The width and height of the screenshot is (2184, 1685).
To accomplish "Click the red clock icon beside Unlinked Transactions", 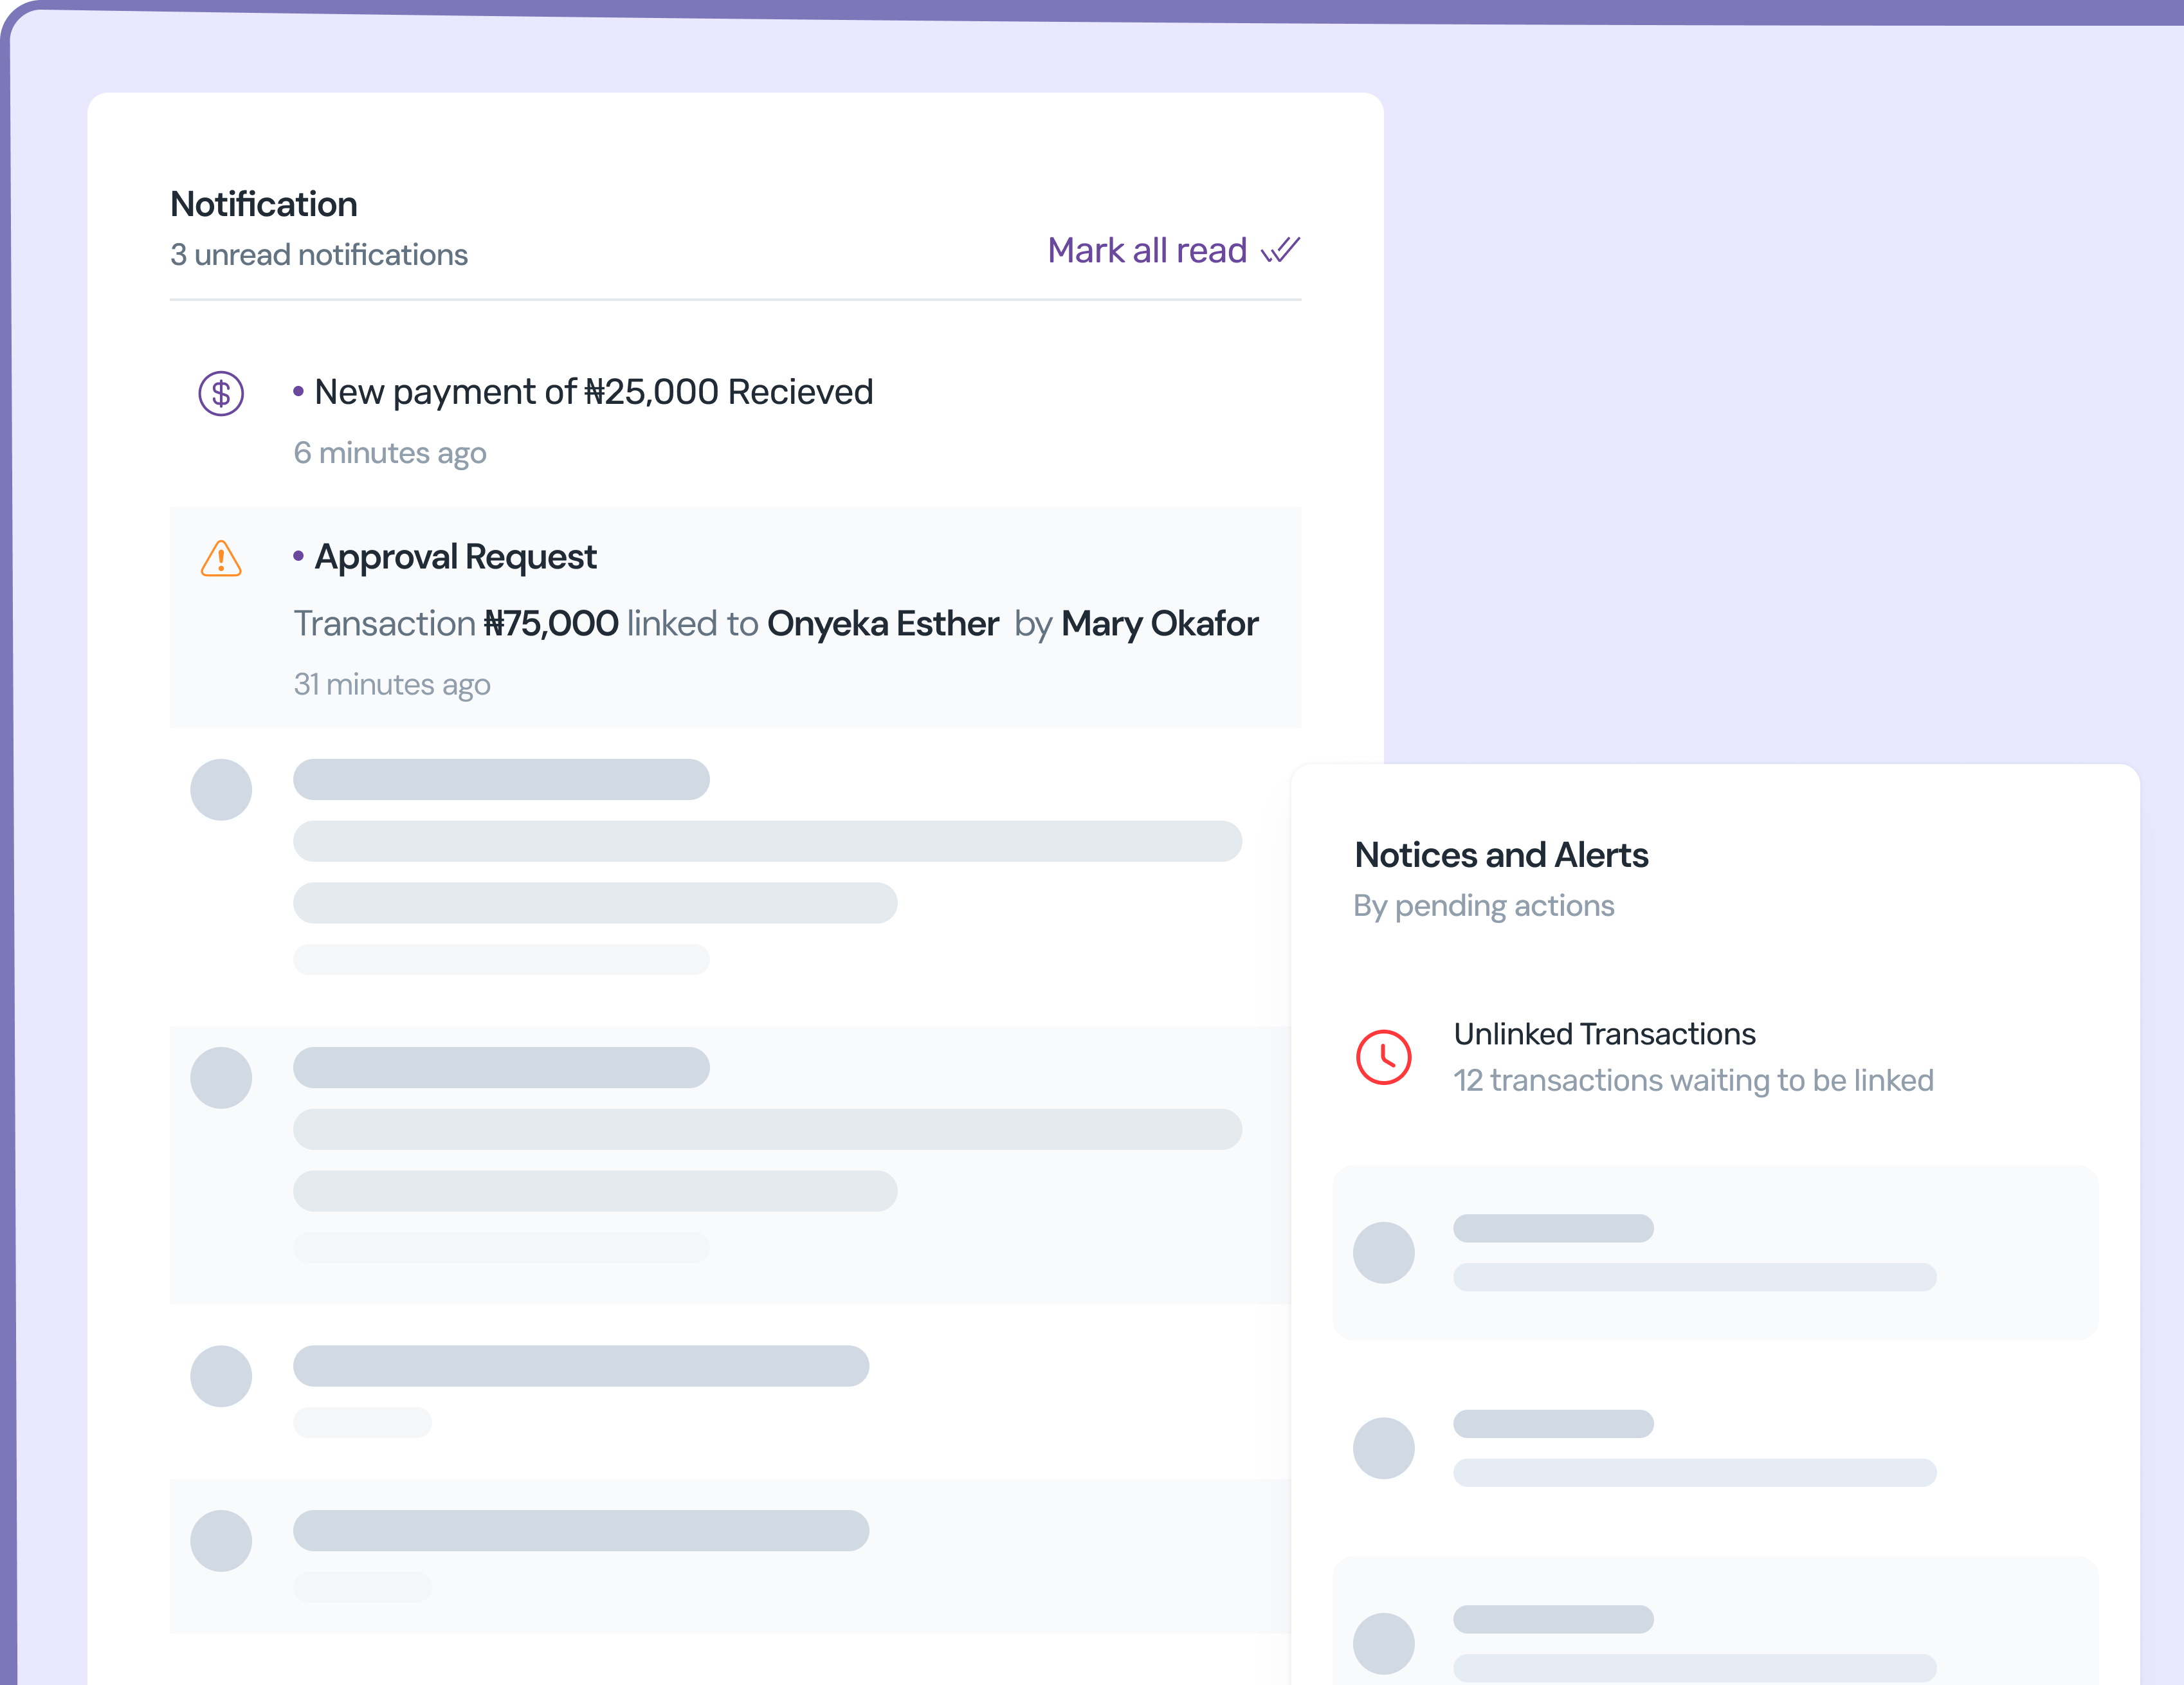I will pos(1384,1057).
